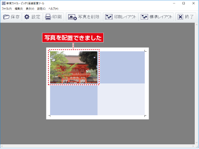Click the horizontal scrollbar right arrow

pos(193,146)
